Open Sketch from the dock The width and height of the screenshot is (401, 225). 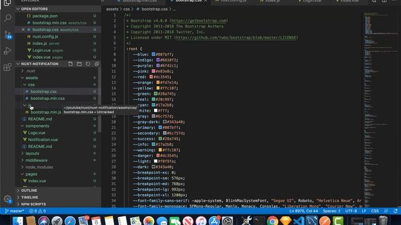click(x=286, y=221)
